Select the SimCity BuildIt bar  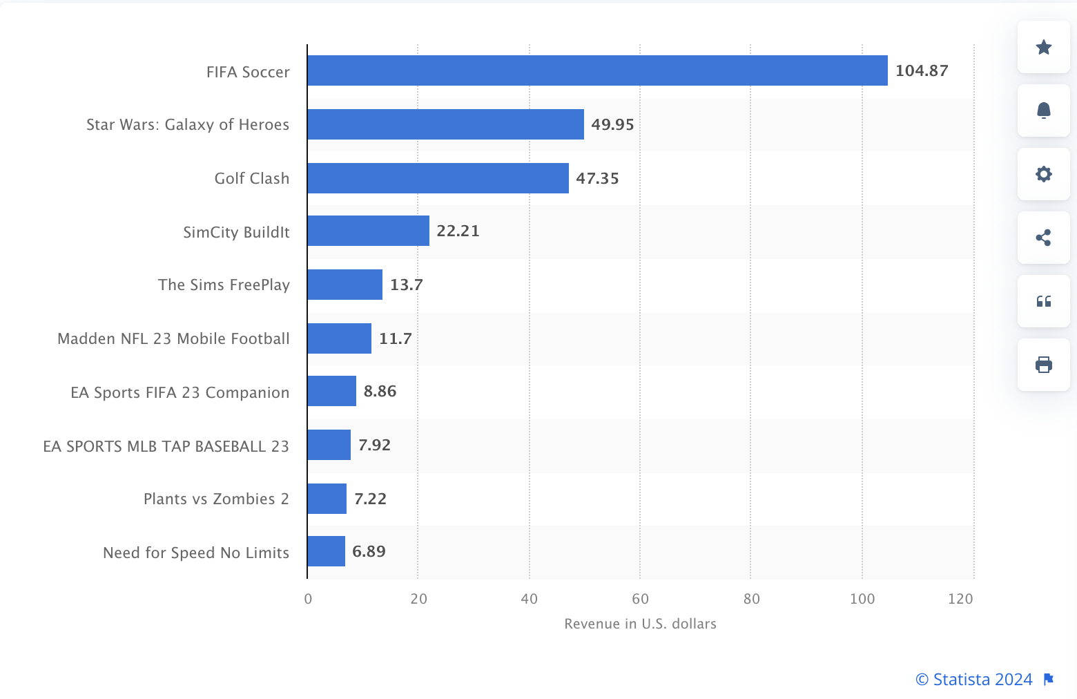(x=368, y=231)
